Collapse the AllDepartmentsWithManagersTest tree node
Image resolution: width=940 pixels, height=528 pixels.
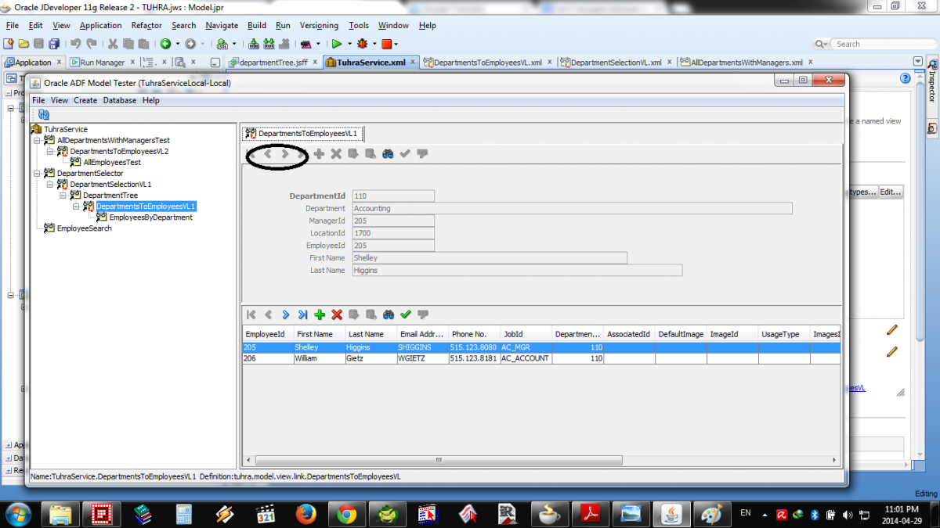coord(37,141)
